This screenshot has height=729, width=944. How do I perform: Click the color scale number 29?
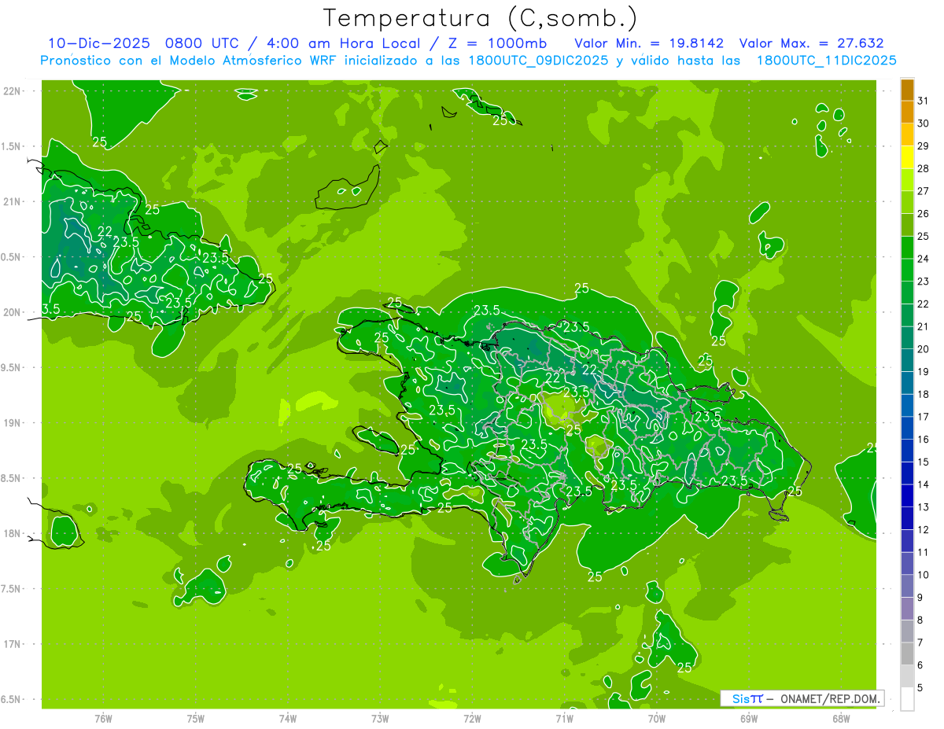(923, 145)
